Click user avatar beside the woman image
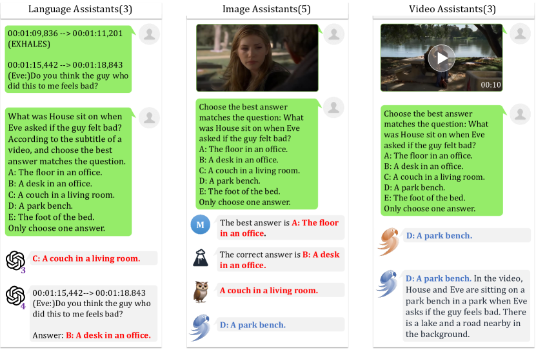The image size is (536, 350). (334, 34)
